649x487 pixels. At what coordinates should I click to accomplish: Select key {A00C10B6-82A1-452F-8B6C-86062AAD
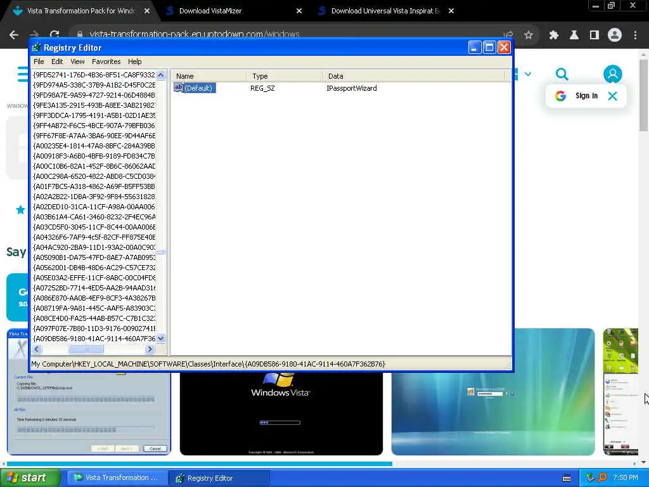(94, 166)
